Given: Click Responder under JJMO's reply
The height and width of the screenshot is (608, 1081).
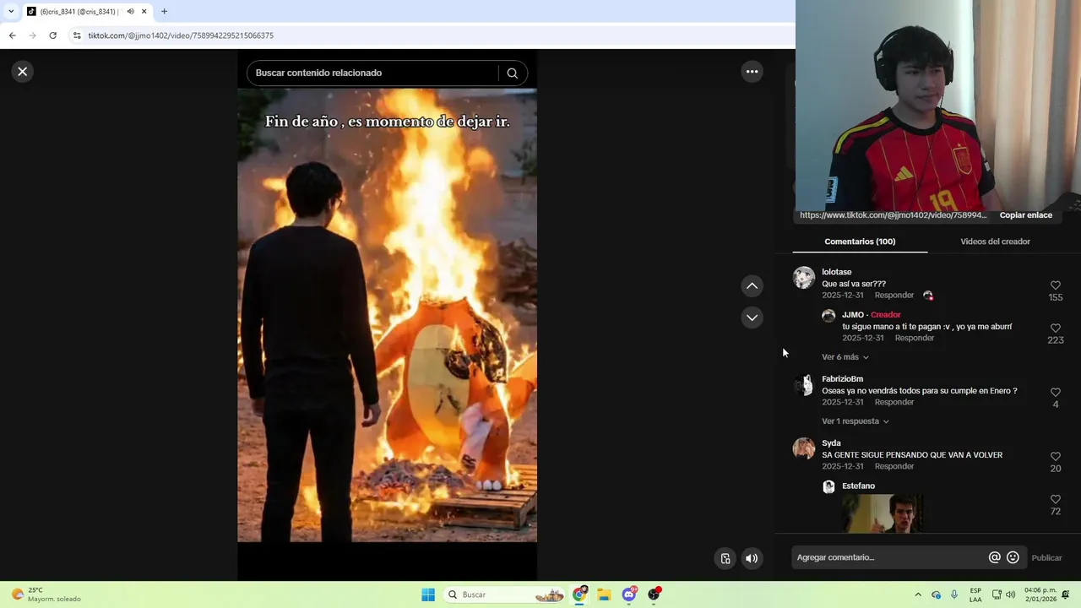Looking at the screenshot, I should 915,338.
